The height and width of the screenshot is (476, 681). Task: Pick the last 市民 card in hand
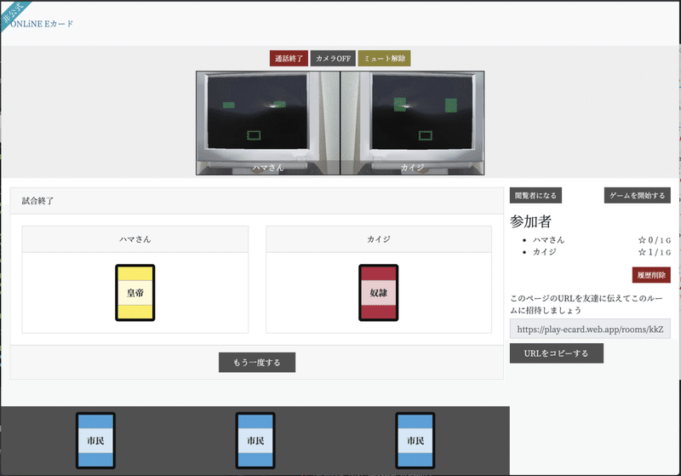tap(415, 440)
